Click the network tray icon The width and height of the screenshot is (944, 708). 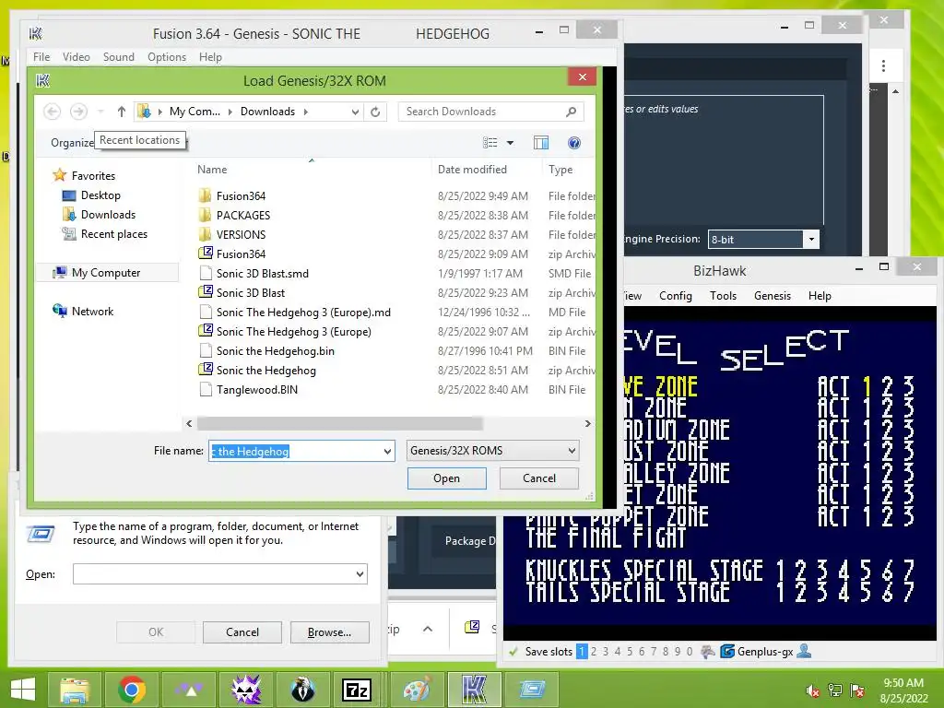click(835, 690)
